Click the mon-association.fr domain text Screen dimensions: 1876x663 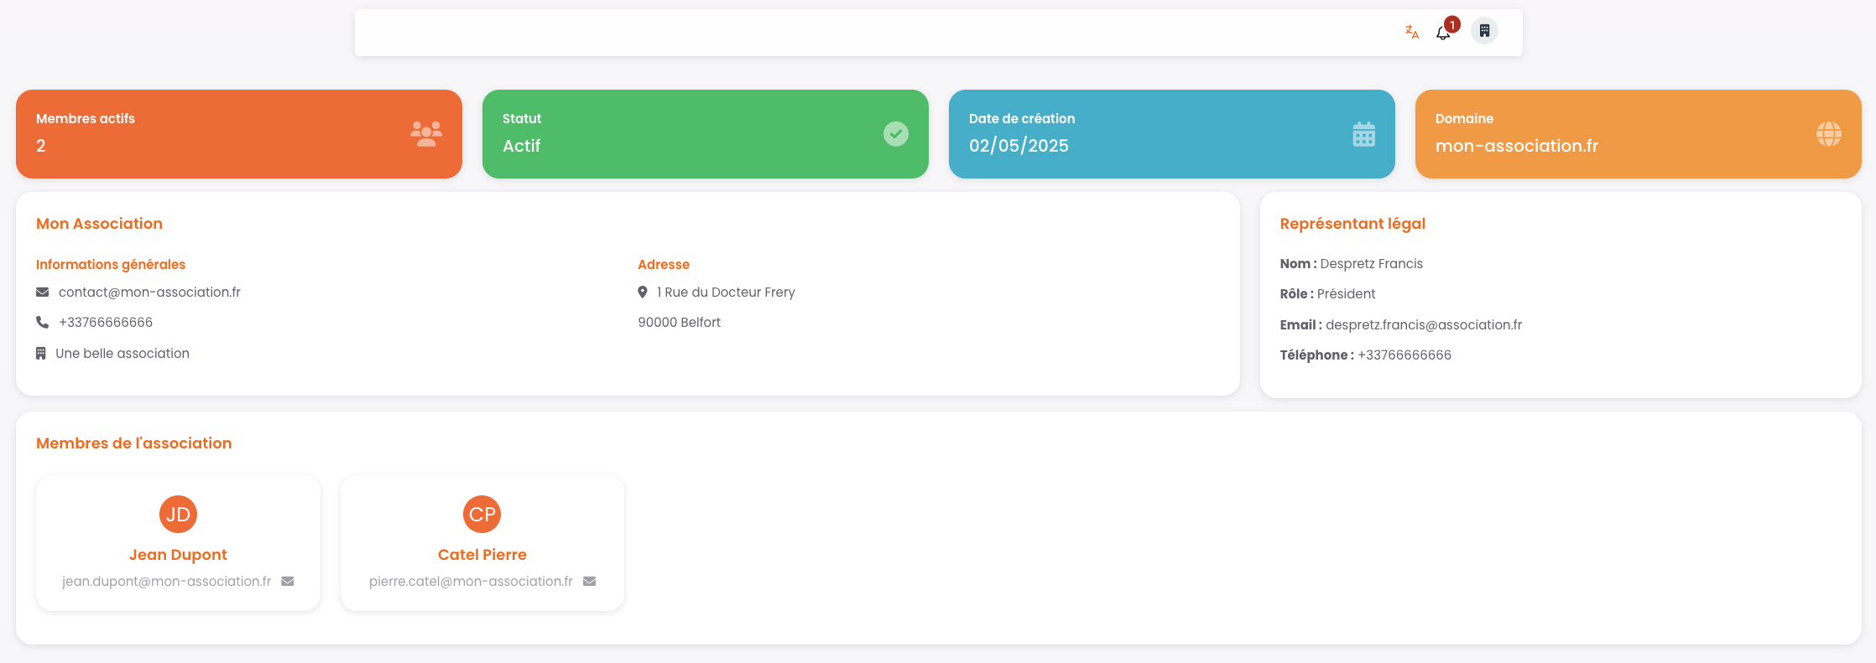pyautogui.click(x=1516, y=146)
